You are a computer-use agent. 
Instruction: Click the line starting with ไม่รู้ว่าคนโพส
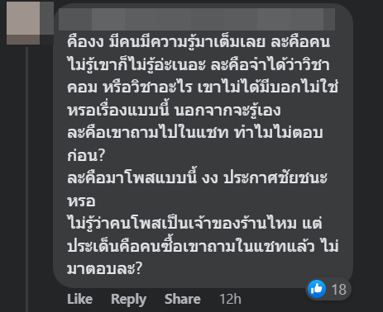pos(194,223)
